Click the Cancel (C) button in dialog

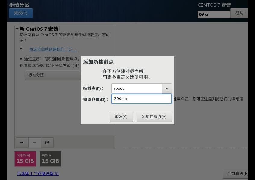121,116
